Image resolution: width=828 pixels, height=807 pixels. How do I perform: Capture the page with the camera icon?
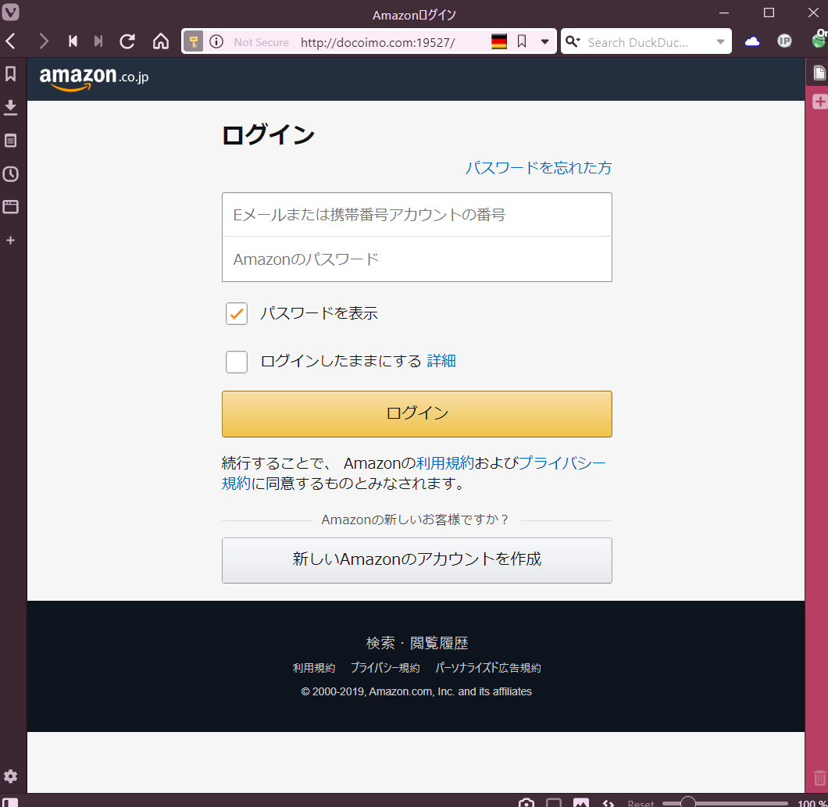526,803
